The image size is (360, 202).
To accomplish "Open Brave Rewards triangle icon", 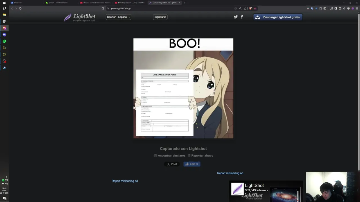I will [255, 8].
